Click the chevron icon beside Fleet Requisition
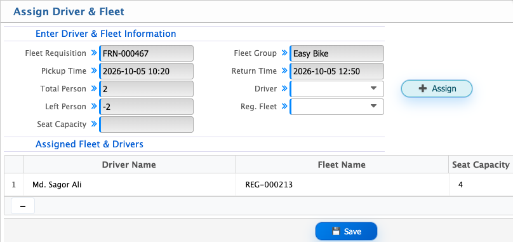The width and height of the screenshot is (513, 242). pos(94,53)
